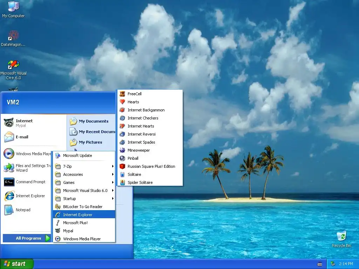Select Microsoft Visual C++ 6.0 desktop shortcut
The height and width of the screenshot is (269, 359).
click(x=13, y=70)
